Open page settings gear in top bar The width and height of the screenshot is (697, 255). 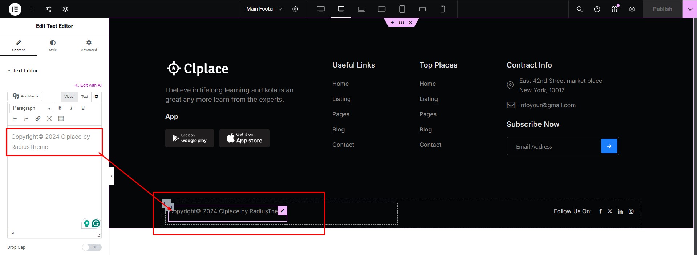[295, 9]
